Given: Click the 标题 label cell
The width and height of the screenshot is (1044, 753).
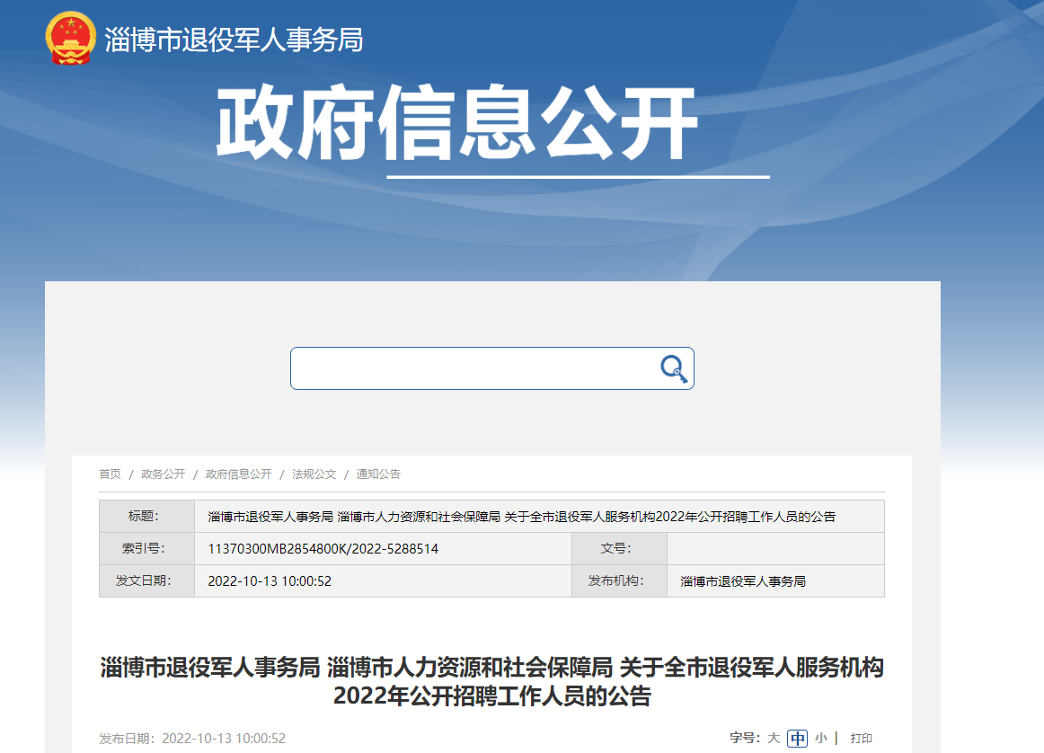Looking at the screenshot, I should [146, 516].
